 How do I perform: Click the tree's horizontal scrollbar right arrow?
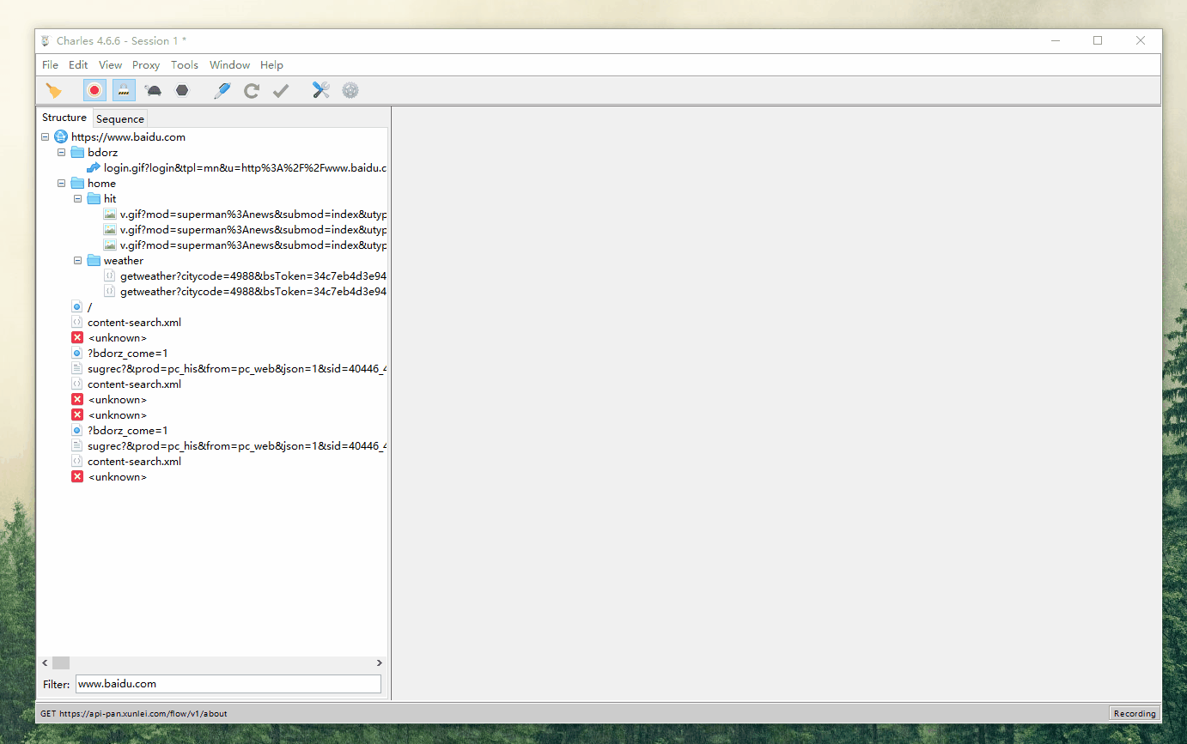pyautogui.click(x=380, y=663)
